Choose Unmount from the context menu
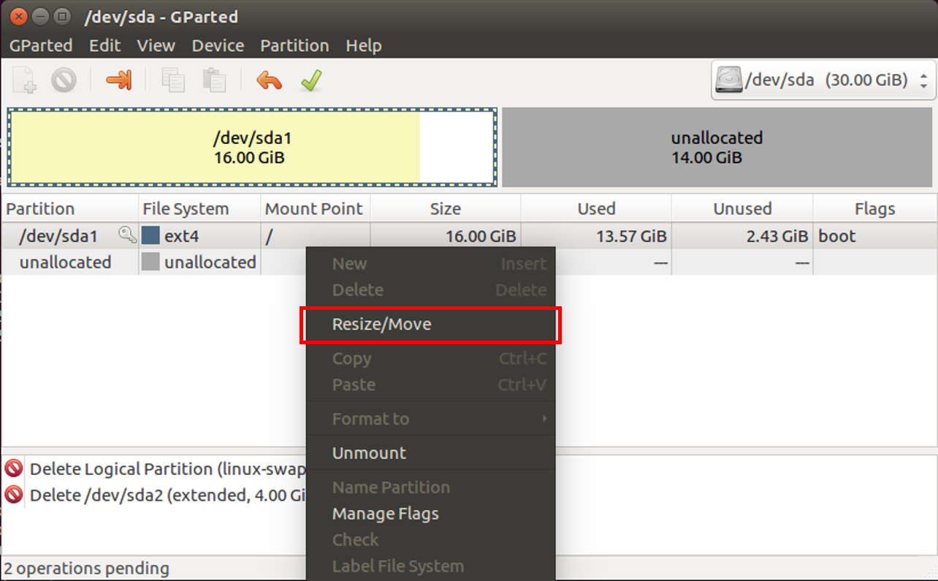This screenshot has width=938, height=581. [431, 453]
